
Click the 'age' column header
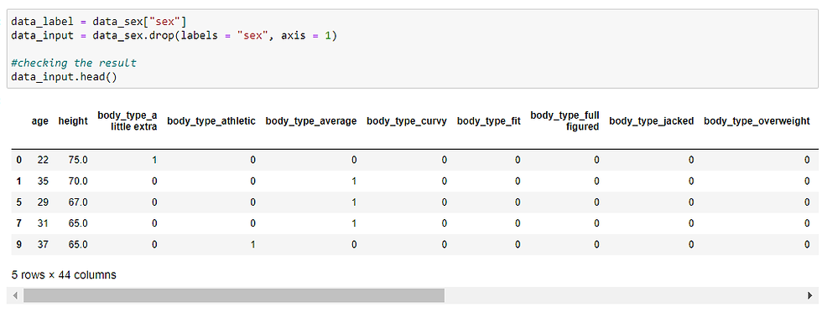[x=40, y=121]
